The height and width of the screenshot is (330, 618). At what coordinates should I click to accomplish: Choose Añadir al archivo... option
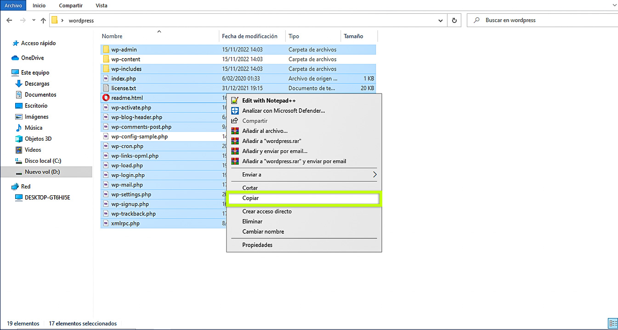pos(304,131)
